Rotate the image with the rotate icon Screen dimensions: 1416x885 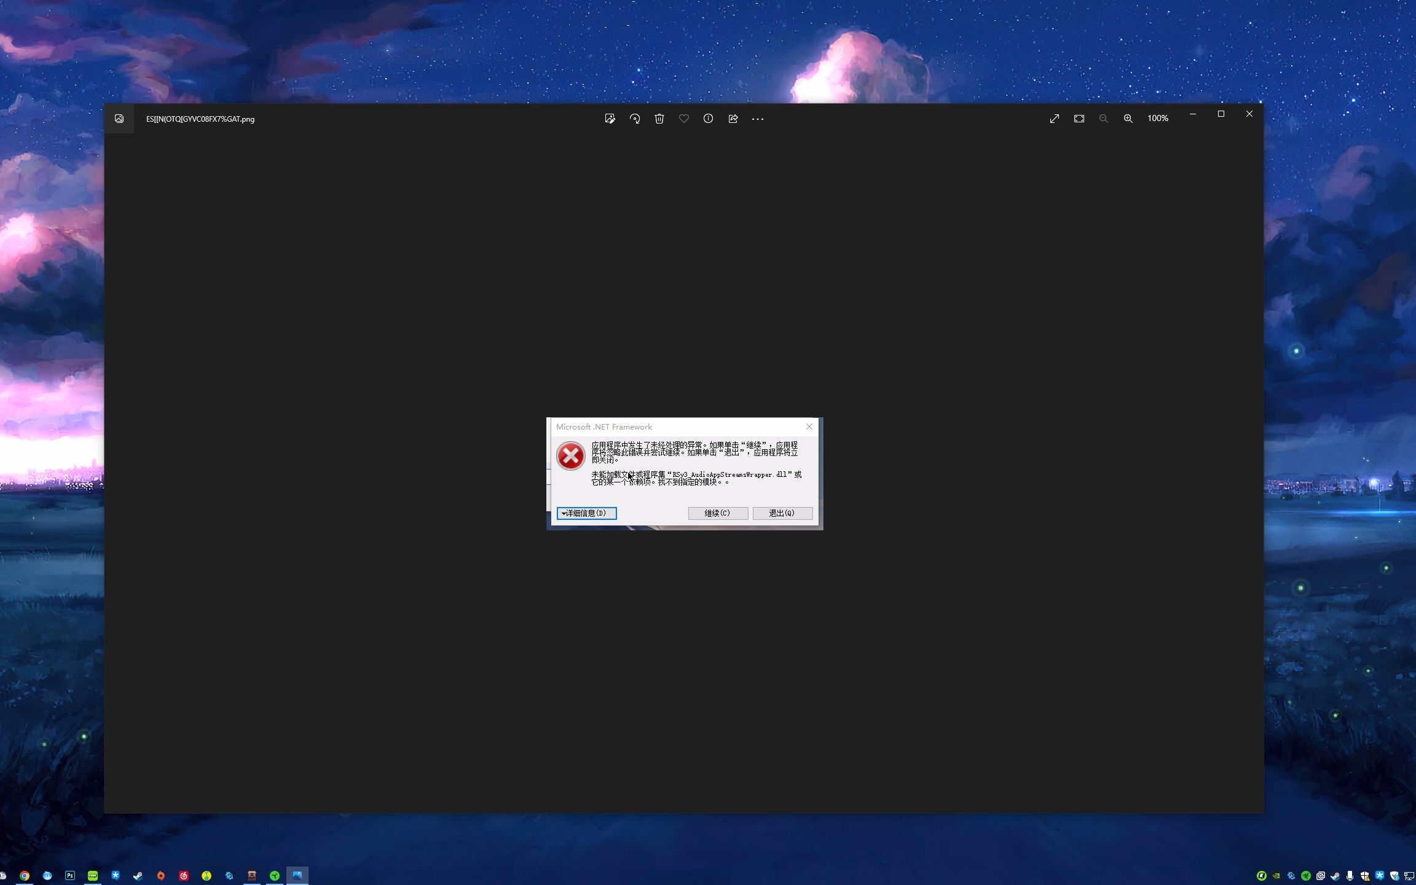[x=635, y=119]
